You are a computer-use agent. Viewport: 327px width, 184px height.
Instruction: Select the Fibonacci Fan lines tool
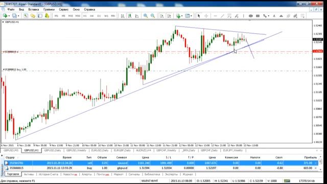tap(288, 16)
